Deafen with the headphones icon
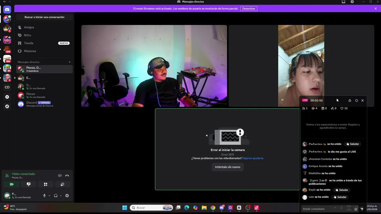The image size is (381, 214). [56, 196]
